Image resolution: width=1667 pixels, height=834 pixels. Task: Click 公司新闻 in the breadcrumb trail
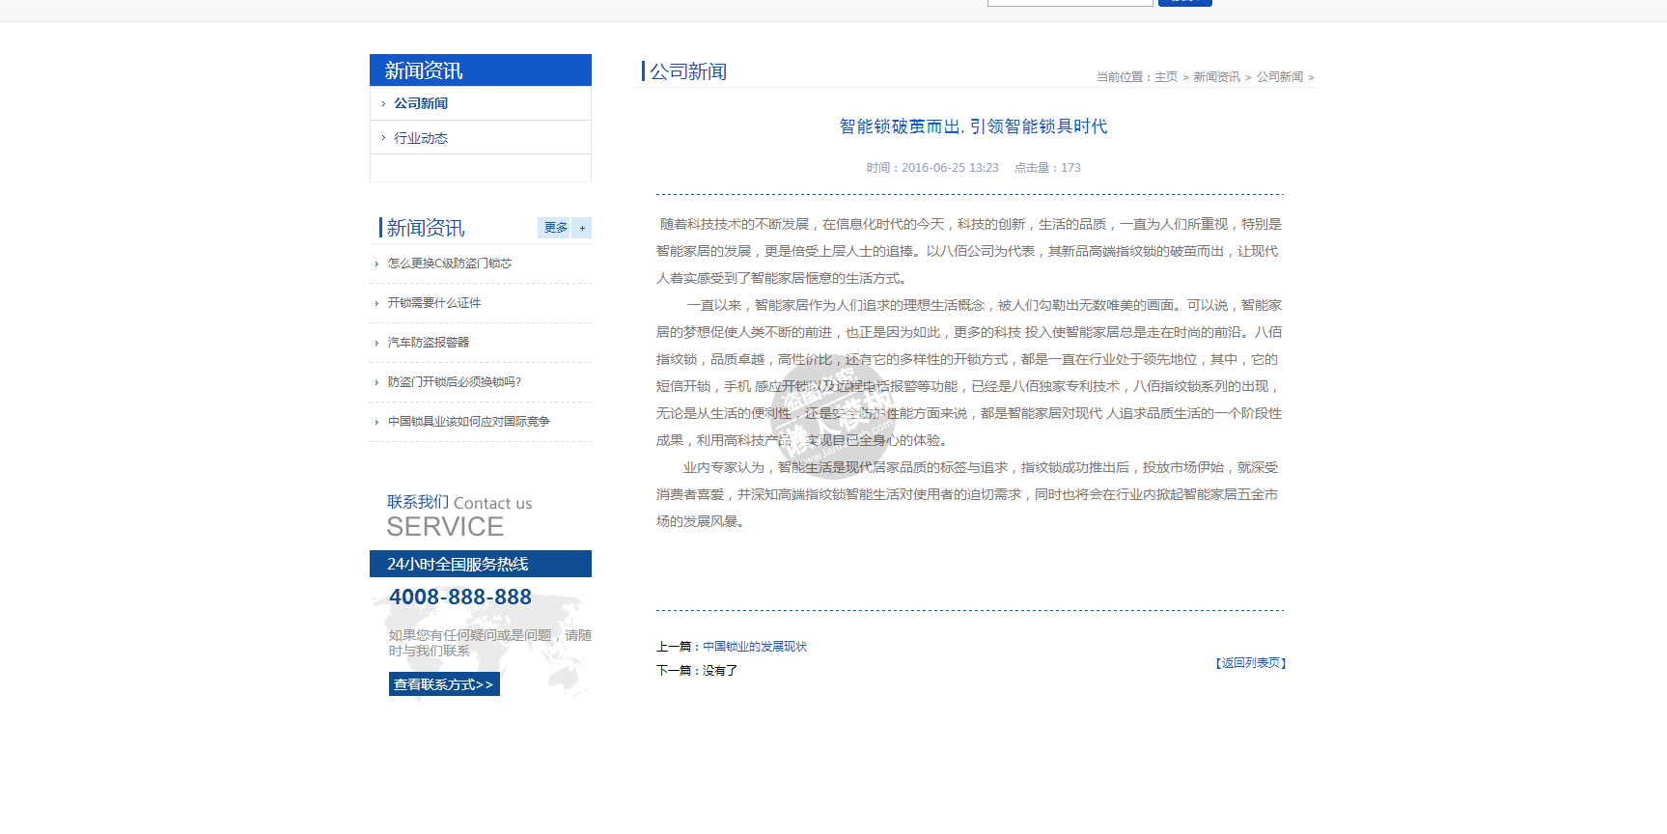(1280, 77)
